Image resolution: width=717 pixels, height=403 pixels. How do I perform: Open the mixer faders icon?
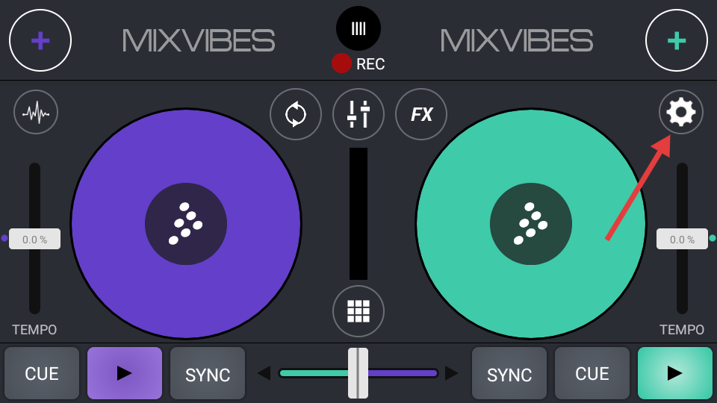coord(358,114)
